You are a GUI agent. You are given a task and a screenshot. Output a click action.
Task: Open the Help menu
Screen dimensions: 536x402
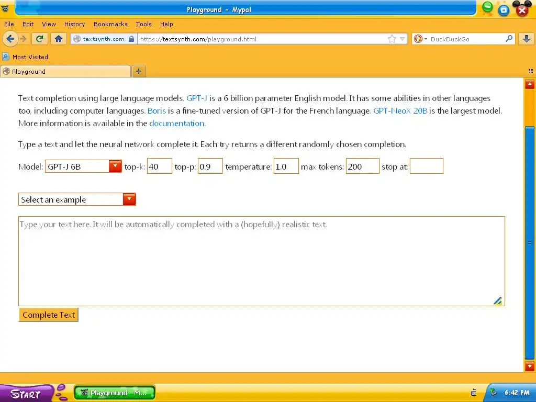point(166,24)
